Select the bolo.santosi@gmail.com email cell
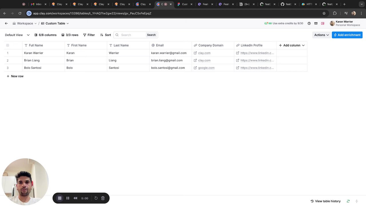This screenshot has height=207, width=366. coord(170,68)
